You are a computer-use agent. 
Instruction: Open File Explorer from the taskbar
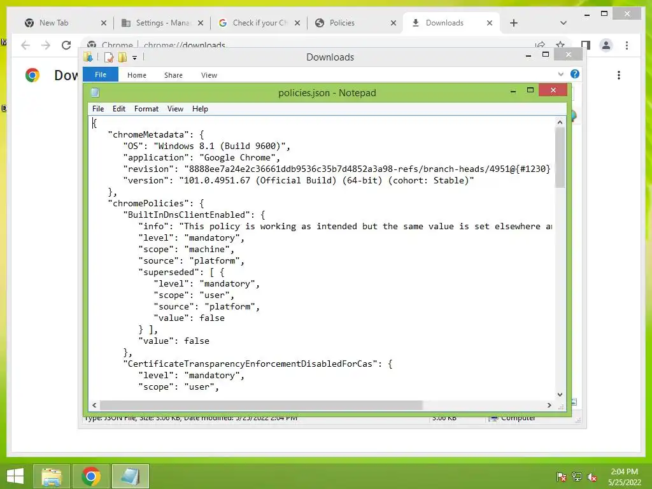coord(52,476)
